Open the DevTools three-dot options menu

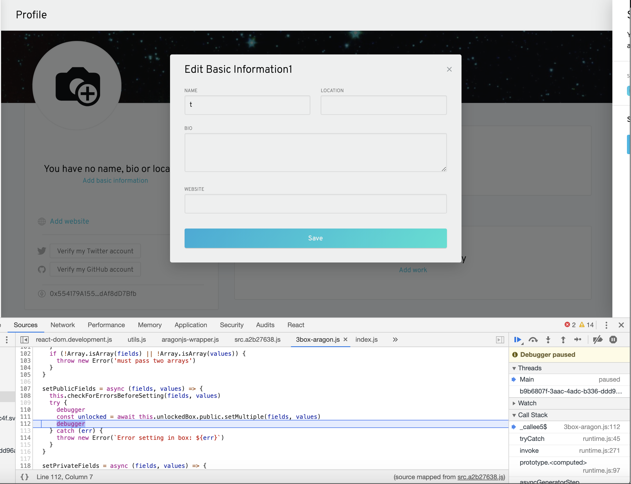coord(606,325)
